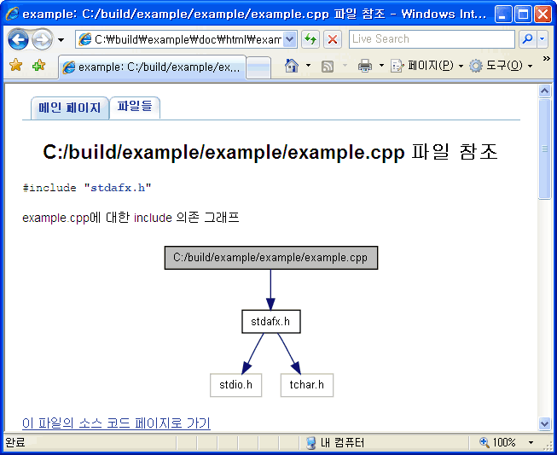
Task: Click the RSS feeds icon
Action: coord(328,66)
